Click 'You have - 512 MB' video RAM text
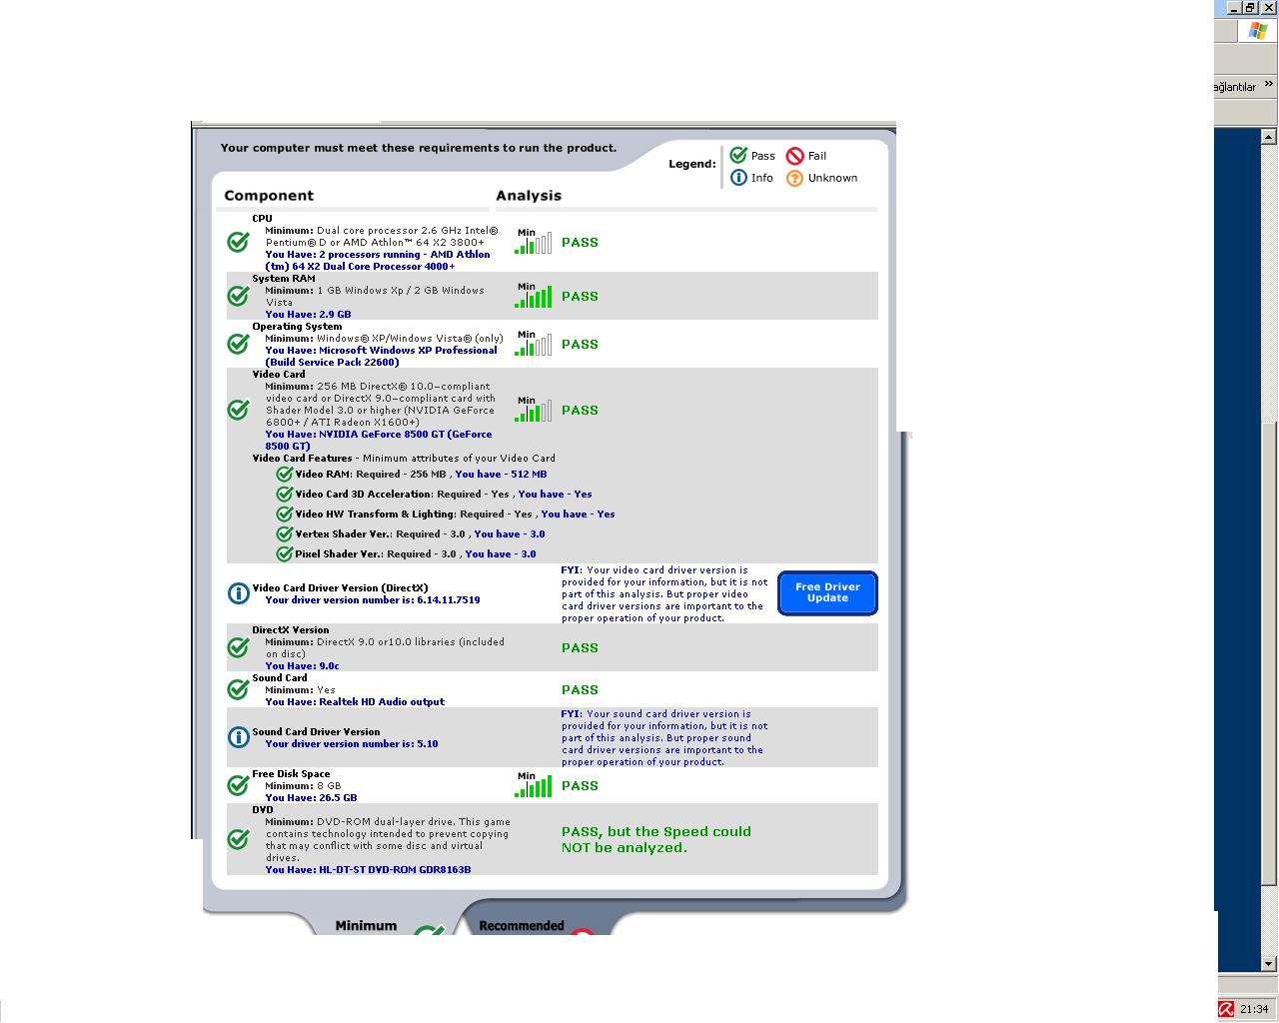 coord(501,474)
